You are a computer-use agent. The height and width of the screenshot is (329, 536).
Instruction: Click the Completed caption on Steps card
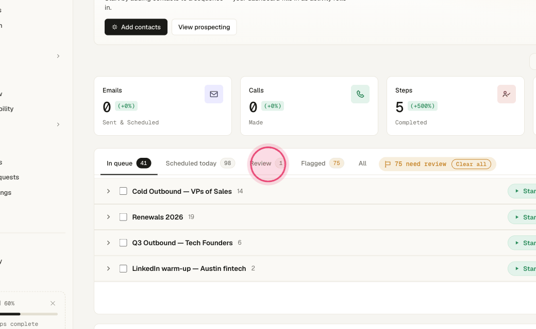tap(411, 122)
